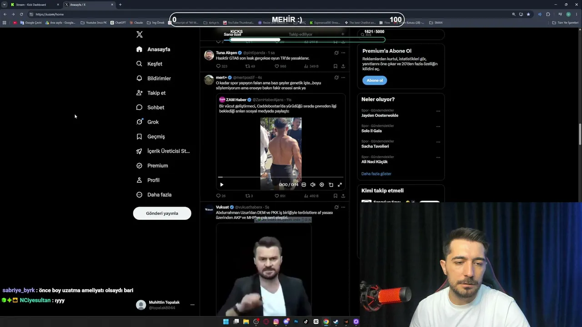Open Bildirimler notifications
582x327 pixels.
coord(154,78)
